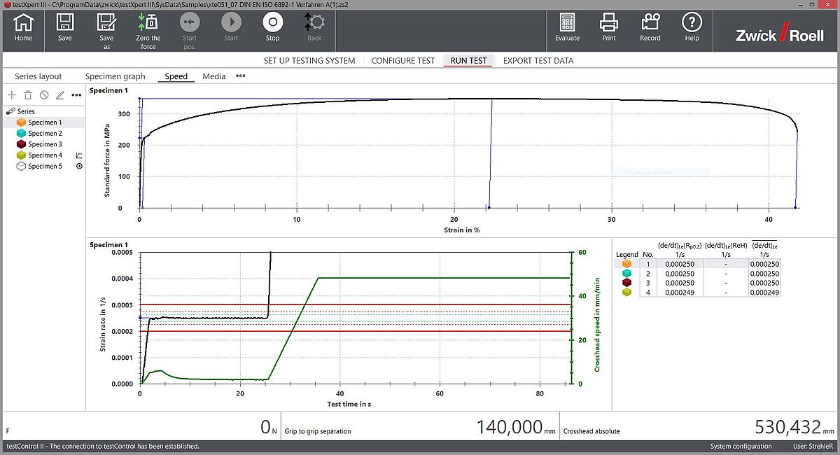Image resolution: width=840 pixels, height=455 pixels.
Task: Open the Evaluate calculator
Action: coord(567,28)
